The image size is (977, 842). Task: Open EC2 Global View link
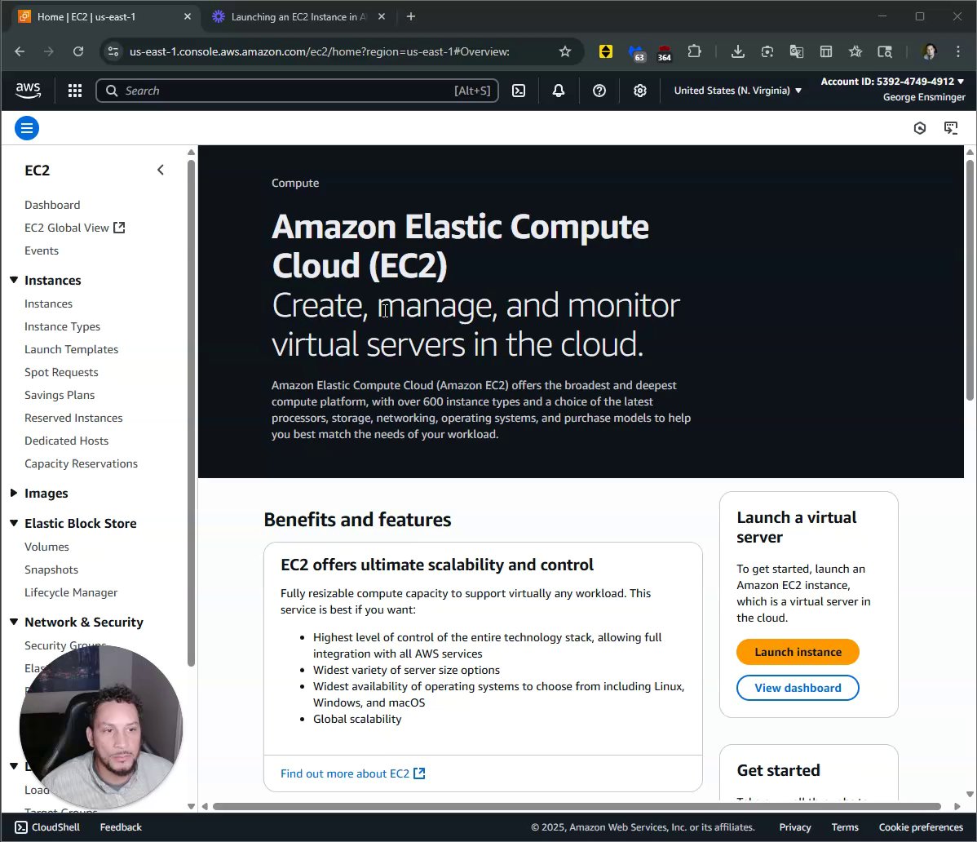[x=75, y=228]
